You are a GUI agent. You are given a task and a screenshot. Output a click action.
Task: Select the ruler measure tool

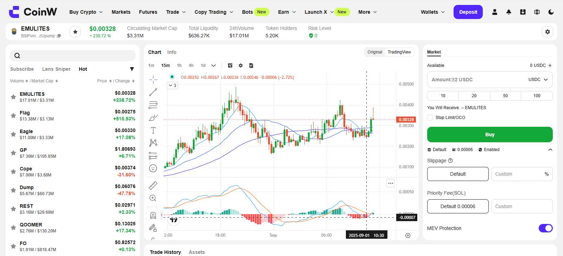point(153,185)
